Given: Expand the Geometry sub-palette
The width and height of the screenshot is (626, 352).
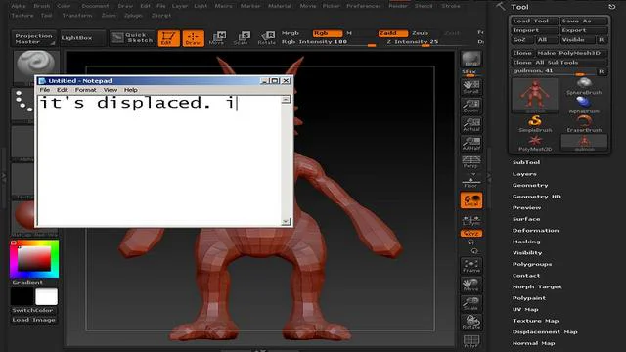Looking at the screenshot, I should coord(530,185).
